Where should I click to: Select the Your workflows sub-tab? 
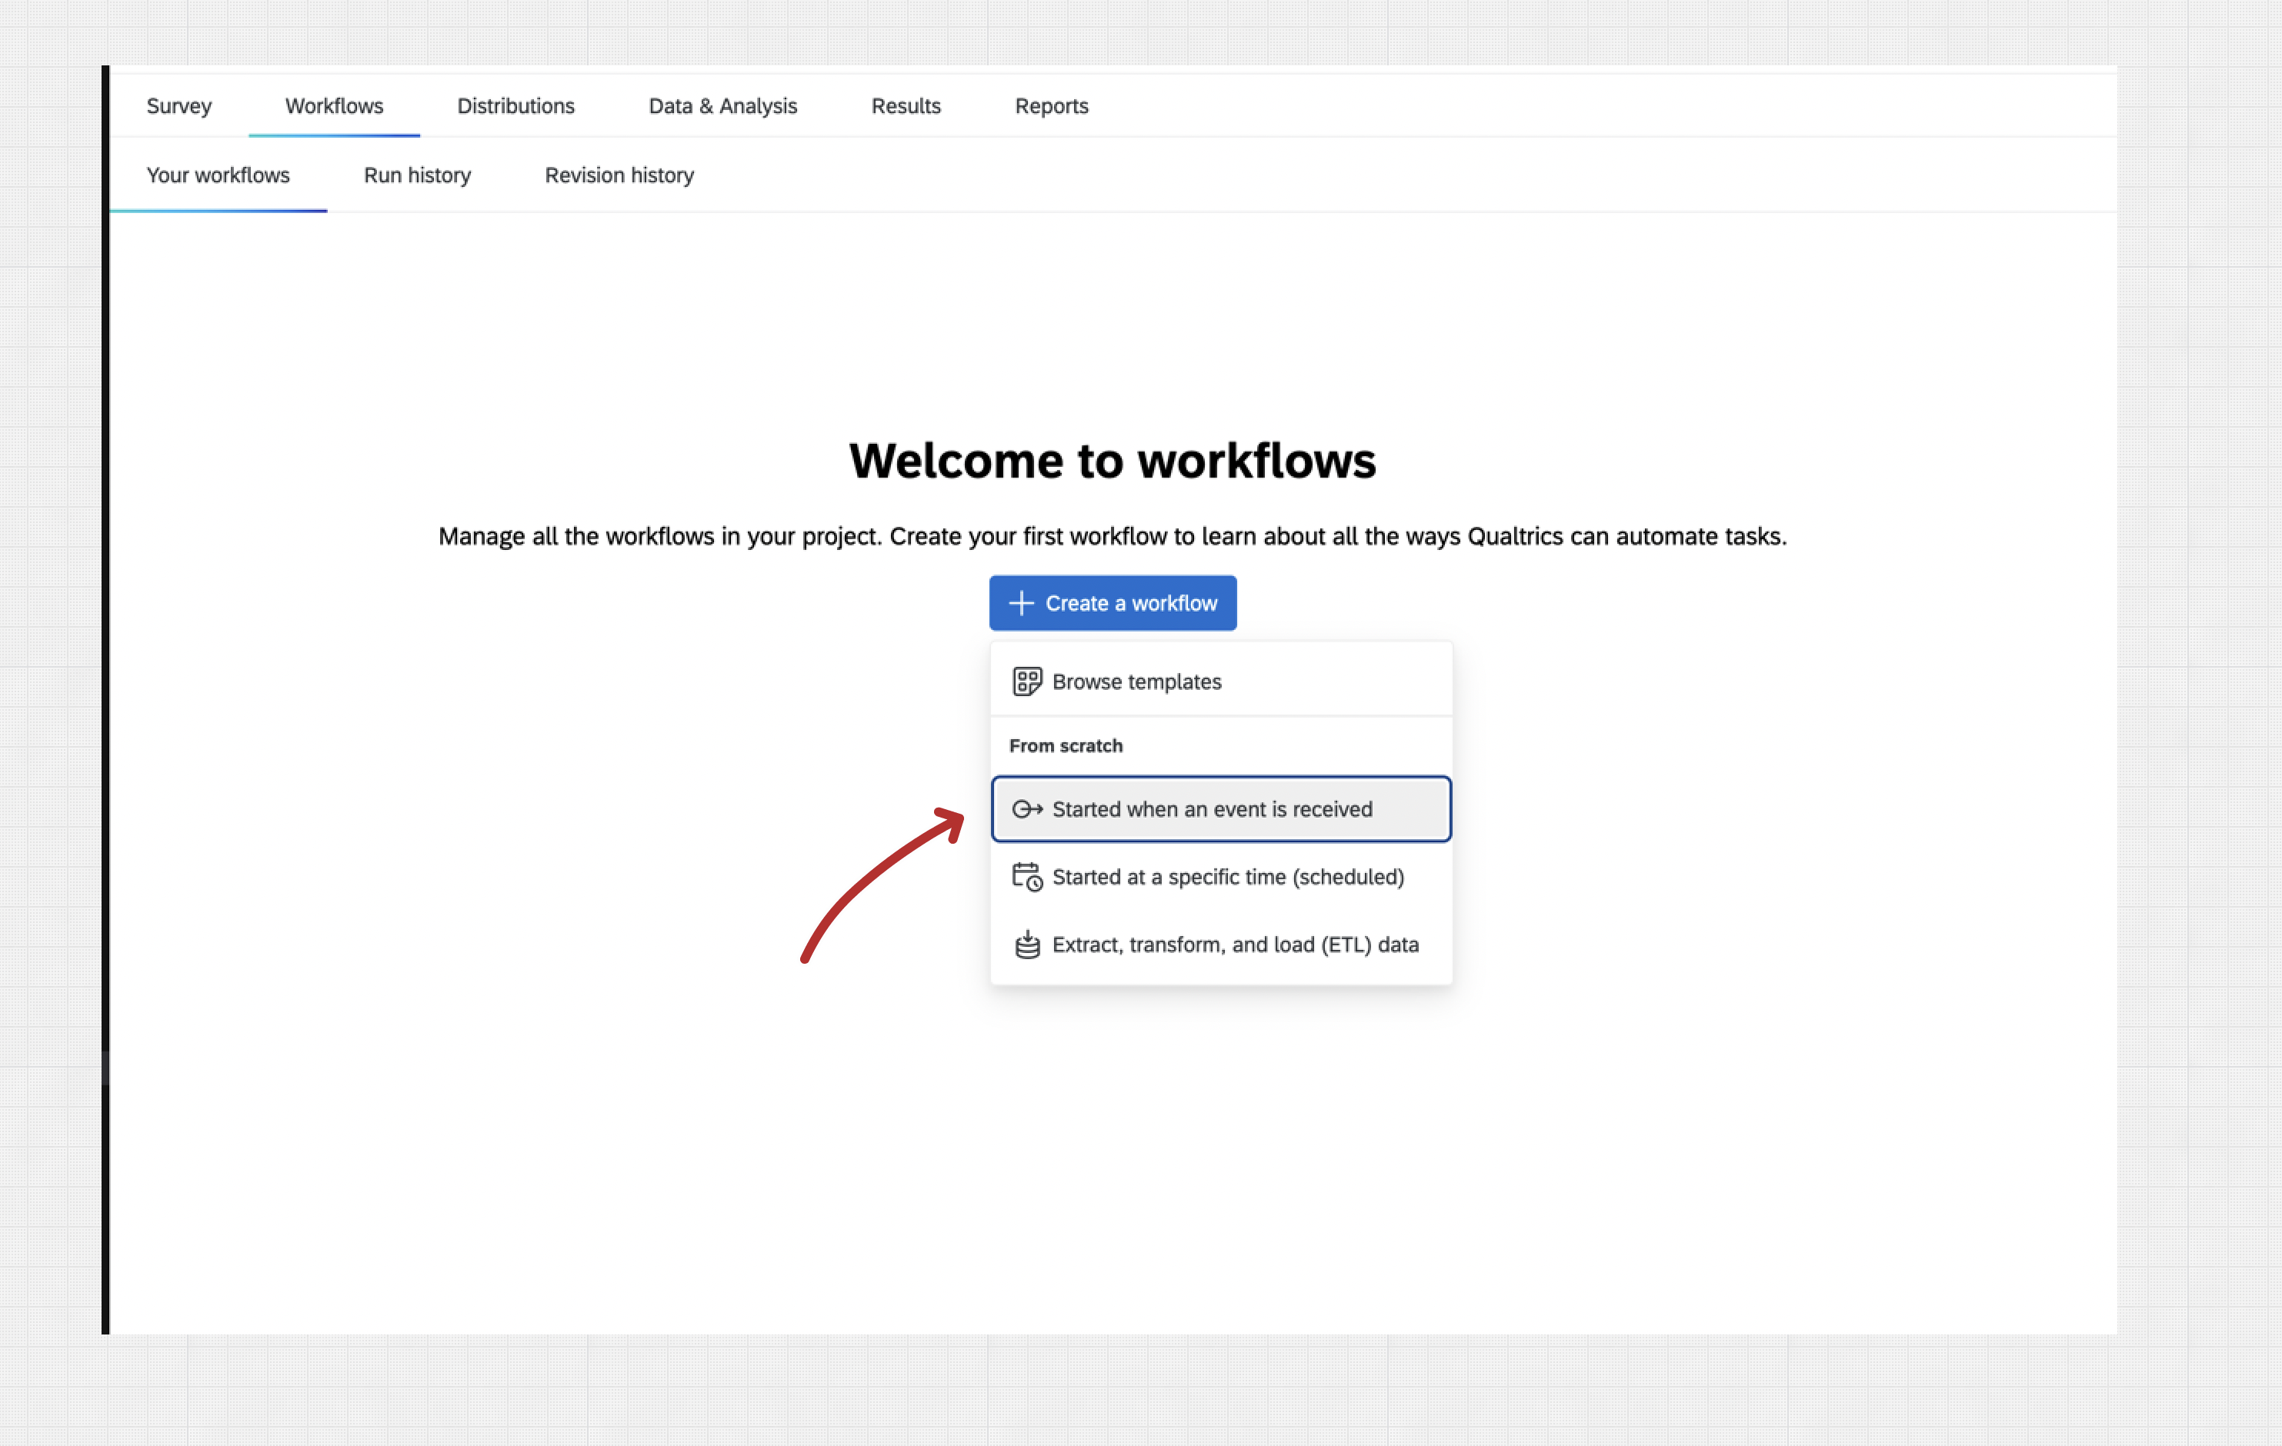218,175
